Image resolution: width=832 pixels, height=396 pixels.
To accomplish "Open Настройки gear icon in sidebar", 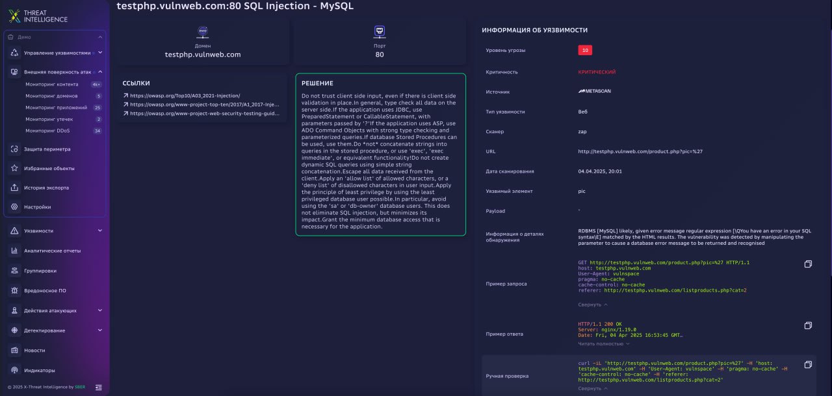I will 14,207.
